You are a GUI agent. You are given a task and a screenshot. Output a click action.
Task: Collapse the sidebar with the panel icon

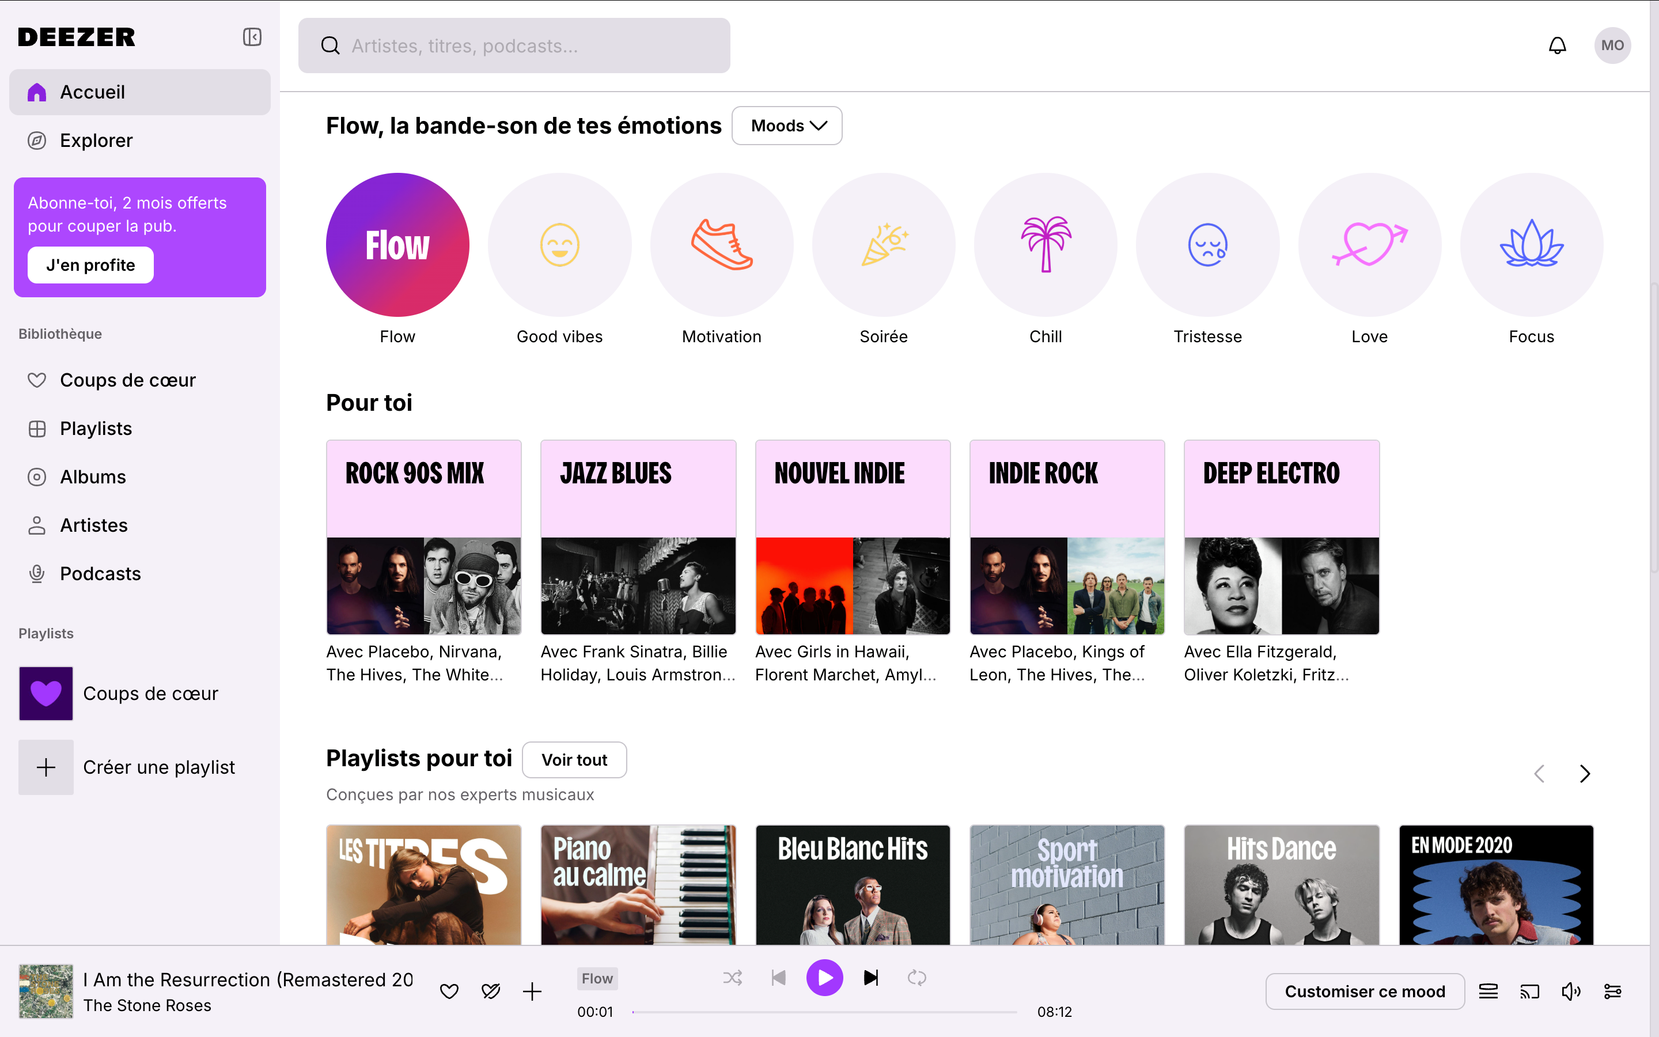(252, 36)
